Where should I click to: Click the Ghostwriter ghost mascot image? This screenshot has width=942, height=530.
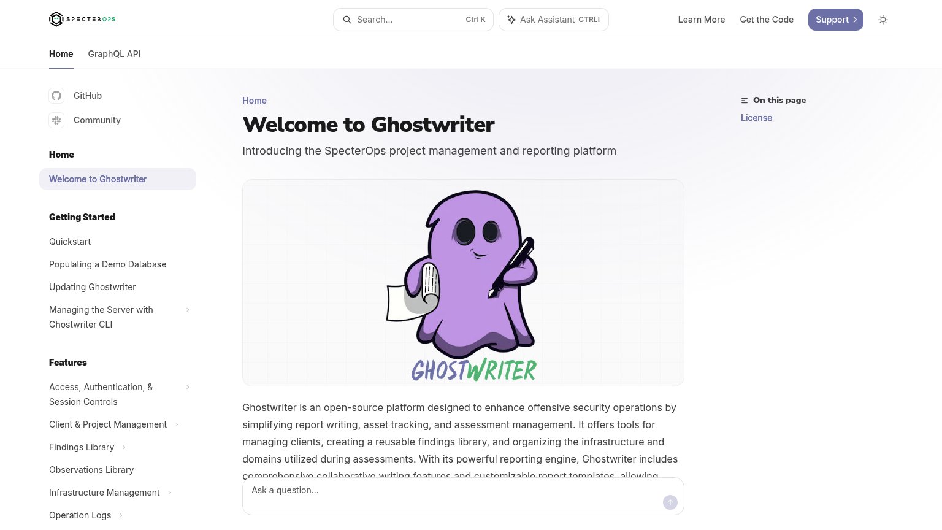[x=463, y=283]
